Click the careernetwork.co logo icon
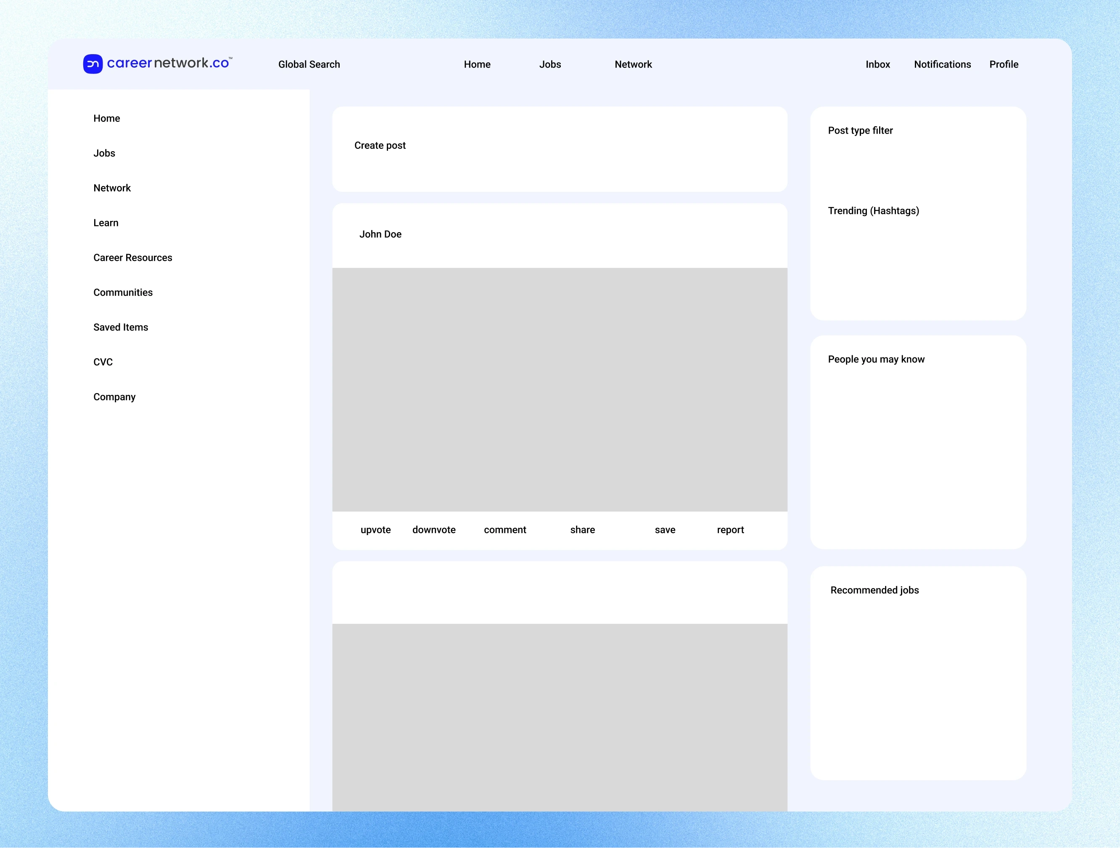 pyautogui.click(x=92, y=64)
